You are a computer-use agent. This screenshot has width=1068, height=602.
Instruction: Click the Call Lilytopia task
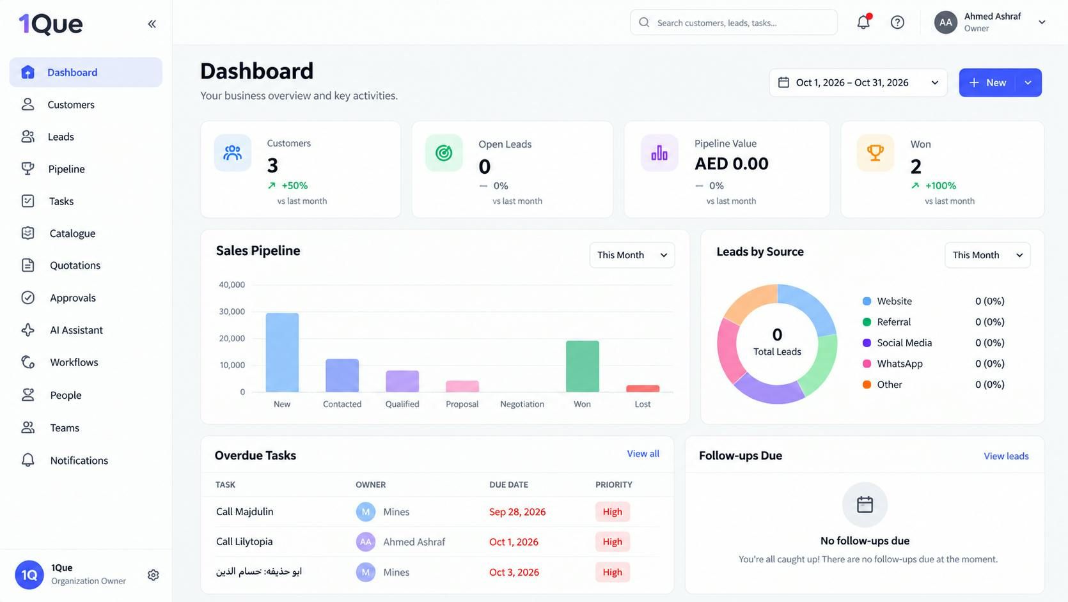click(x=244, y=541)
